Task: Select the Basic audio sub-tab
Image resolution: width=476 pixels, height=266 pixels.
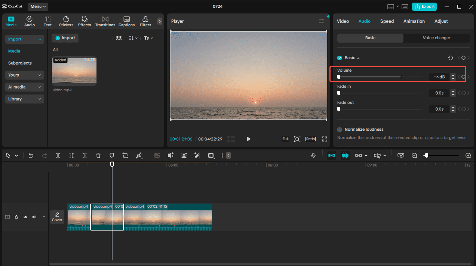Action: 370,38
